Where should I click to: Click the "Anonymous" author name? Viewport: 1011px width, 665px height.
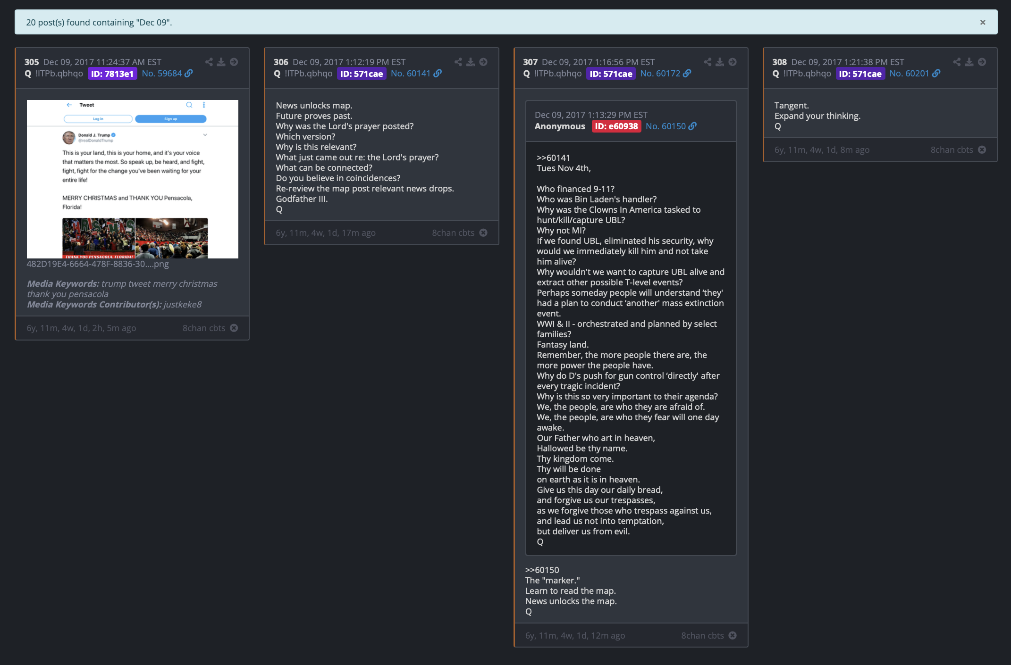point(560,126)
